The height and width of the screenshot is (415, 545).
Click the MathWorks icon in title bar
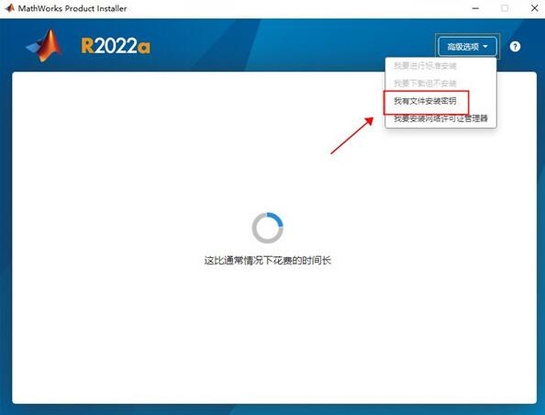point(9,8)
